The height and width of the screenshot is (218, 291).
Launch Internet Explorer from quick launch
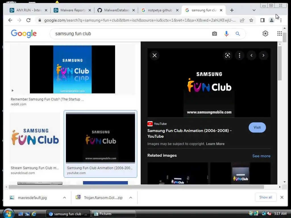pos(34,214)
